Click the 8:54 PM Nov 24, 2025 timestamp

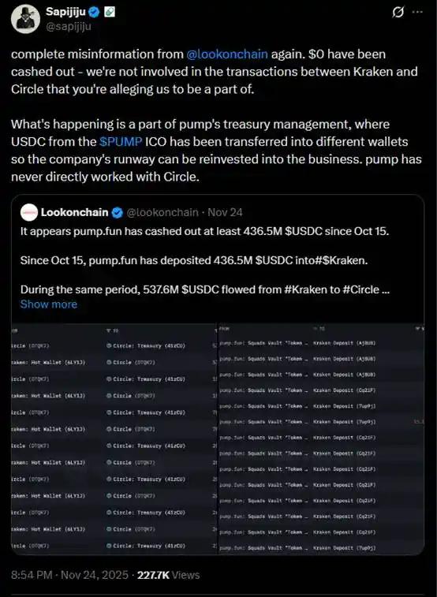point(69,575)
